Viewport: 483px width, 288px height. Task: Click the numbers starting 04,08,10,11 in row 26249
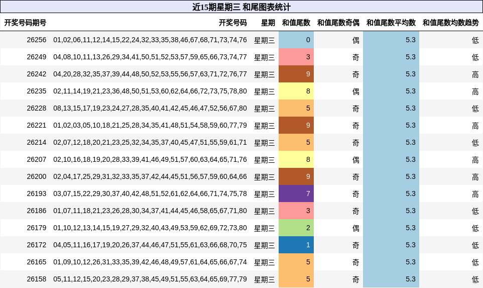pyautogui.click(x=150, y=57)
